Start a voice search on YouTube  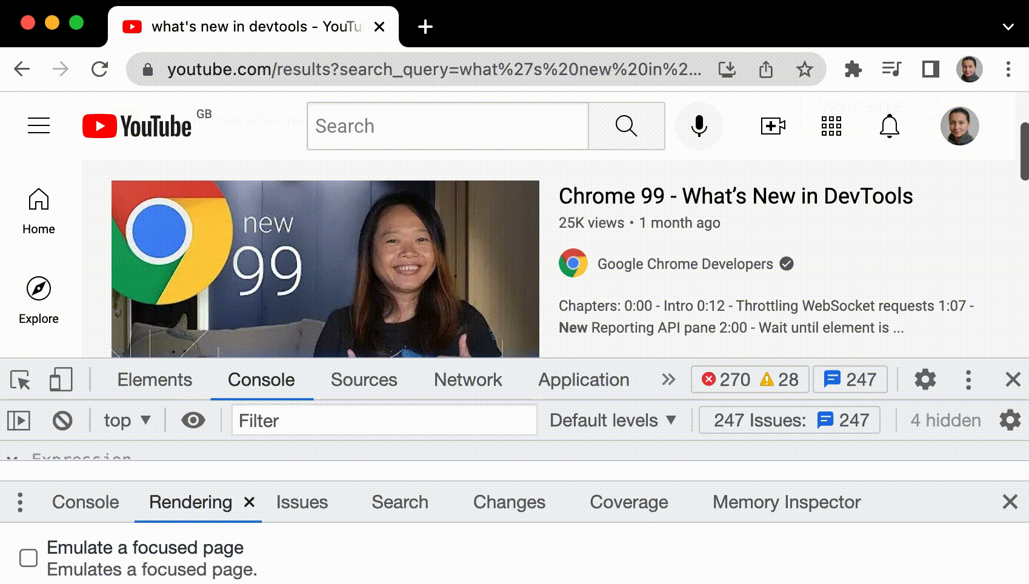tap(699, 126)
